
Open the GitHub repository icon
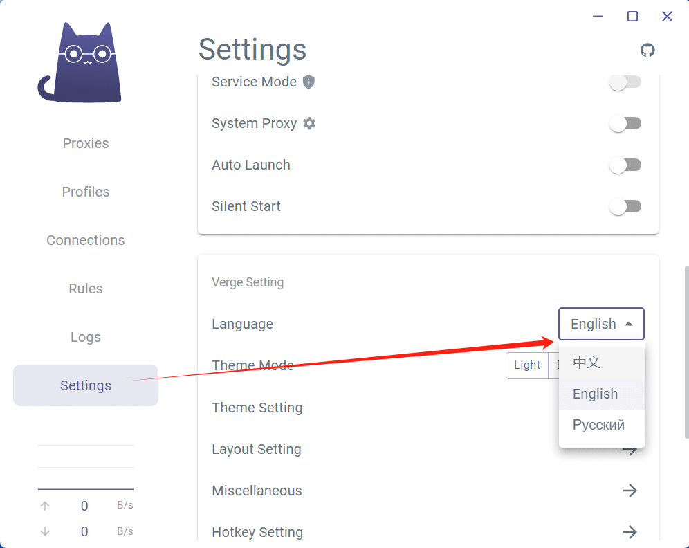click(647, 50)
